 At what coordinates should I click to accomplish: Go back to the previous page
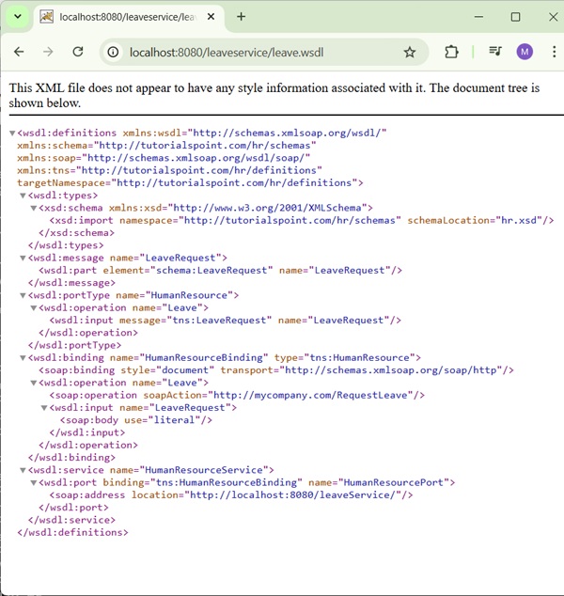19,52
